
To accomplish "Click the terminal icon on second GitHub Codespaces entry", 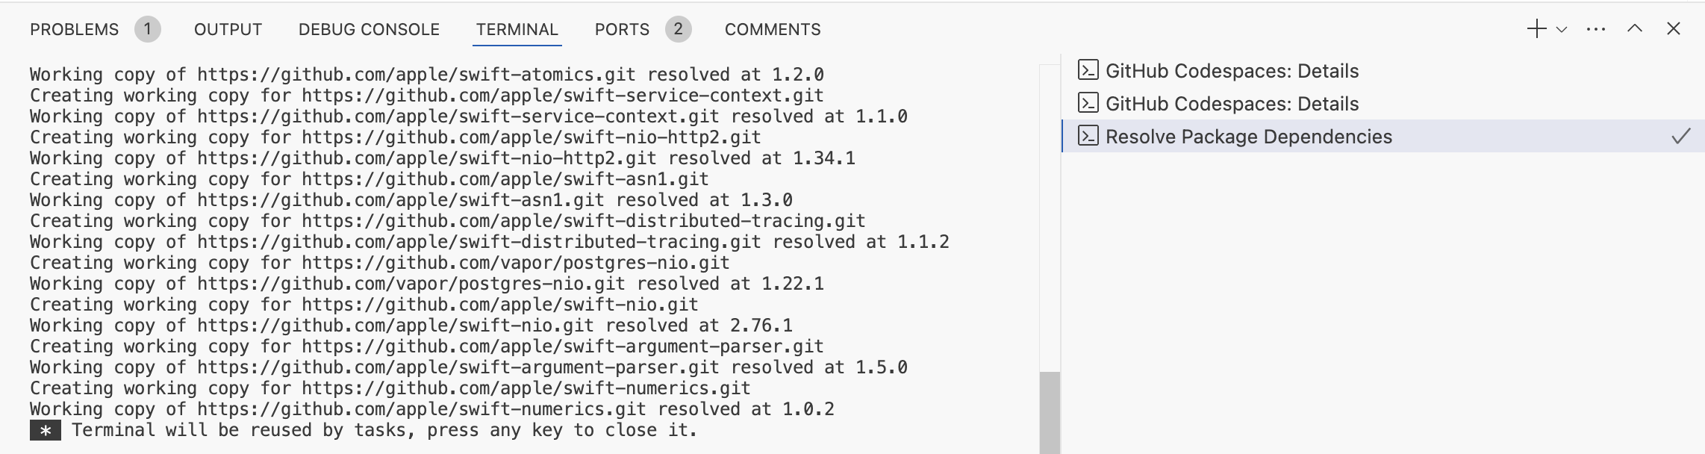I will (1088, 104).
